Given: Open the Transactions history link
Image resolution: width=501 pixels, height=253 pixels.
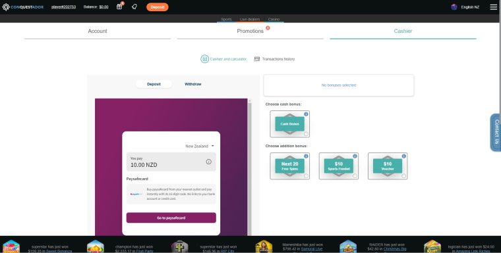Looking at the screenshot, I should (x=278, y=59).
